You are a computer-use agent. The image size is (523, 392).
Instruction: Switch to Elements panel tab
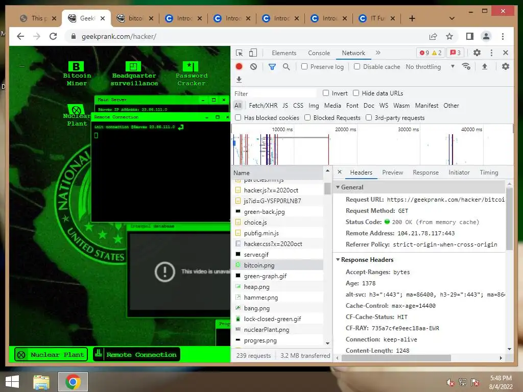[284, 53]
